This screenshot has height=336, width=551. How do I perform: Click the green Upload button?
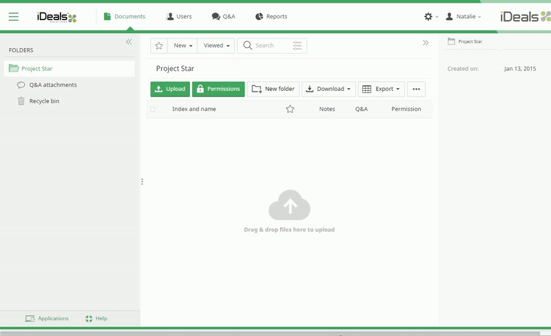point(170,89)
